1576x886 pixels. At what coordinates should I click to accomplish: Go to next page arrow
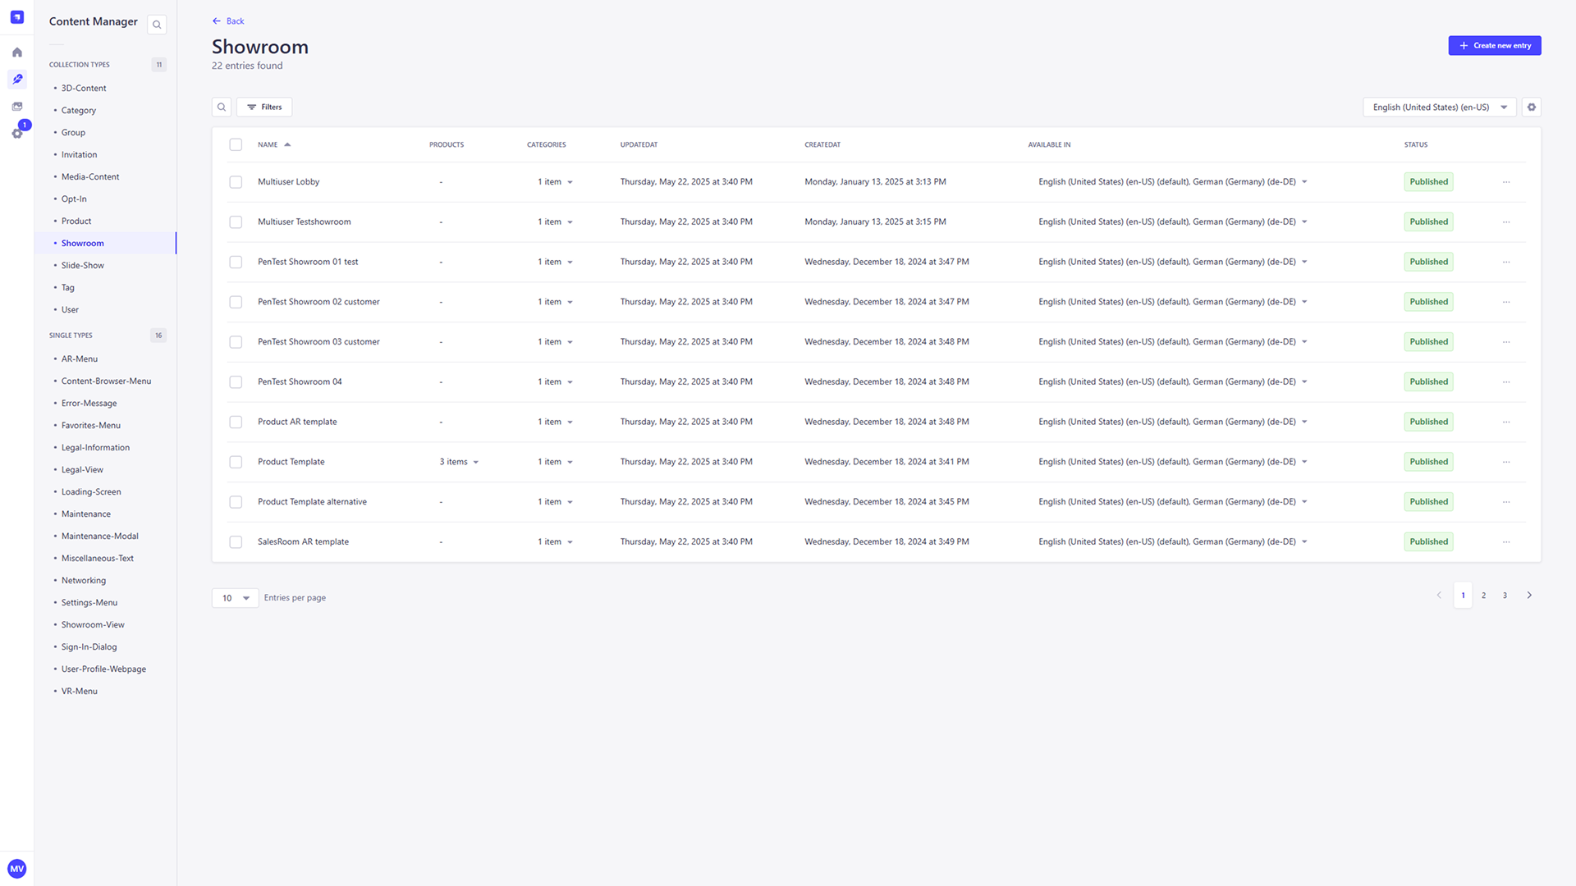pyautogui.click(x=1528, y=596)
